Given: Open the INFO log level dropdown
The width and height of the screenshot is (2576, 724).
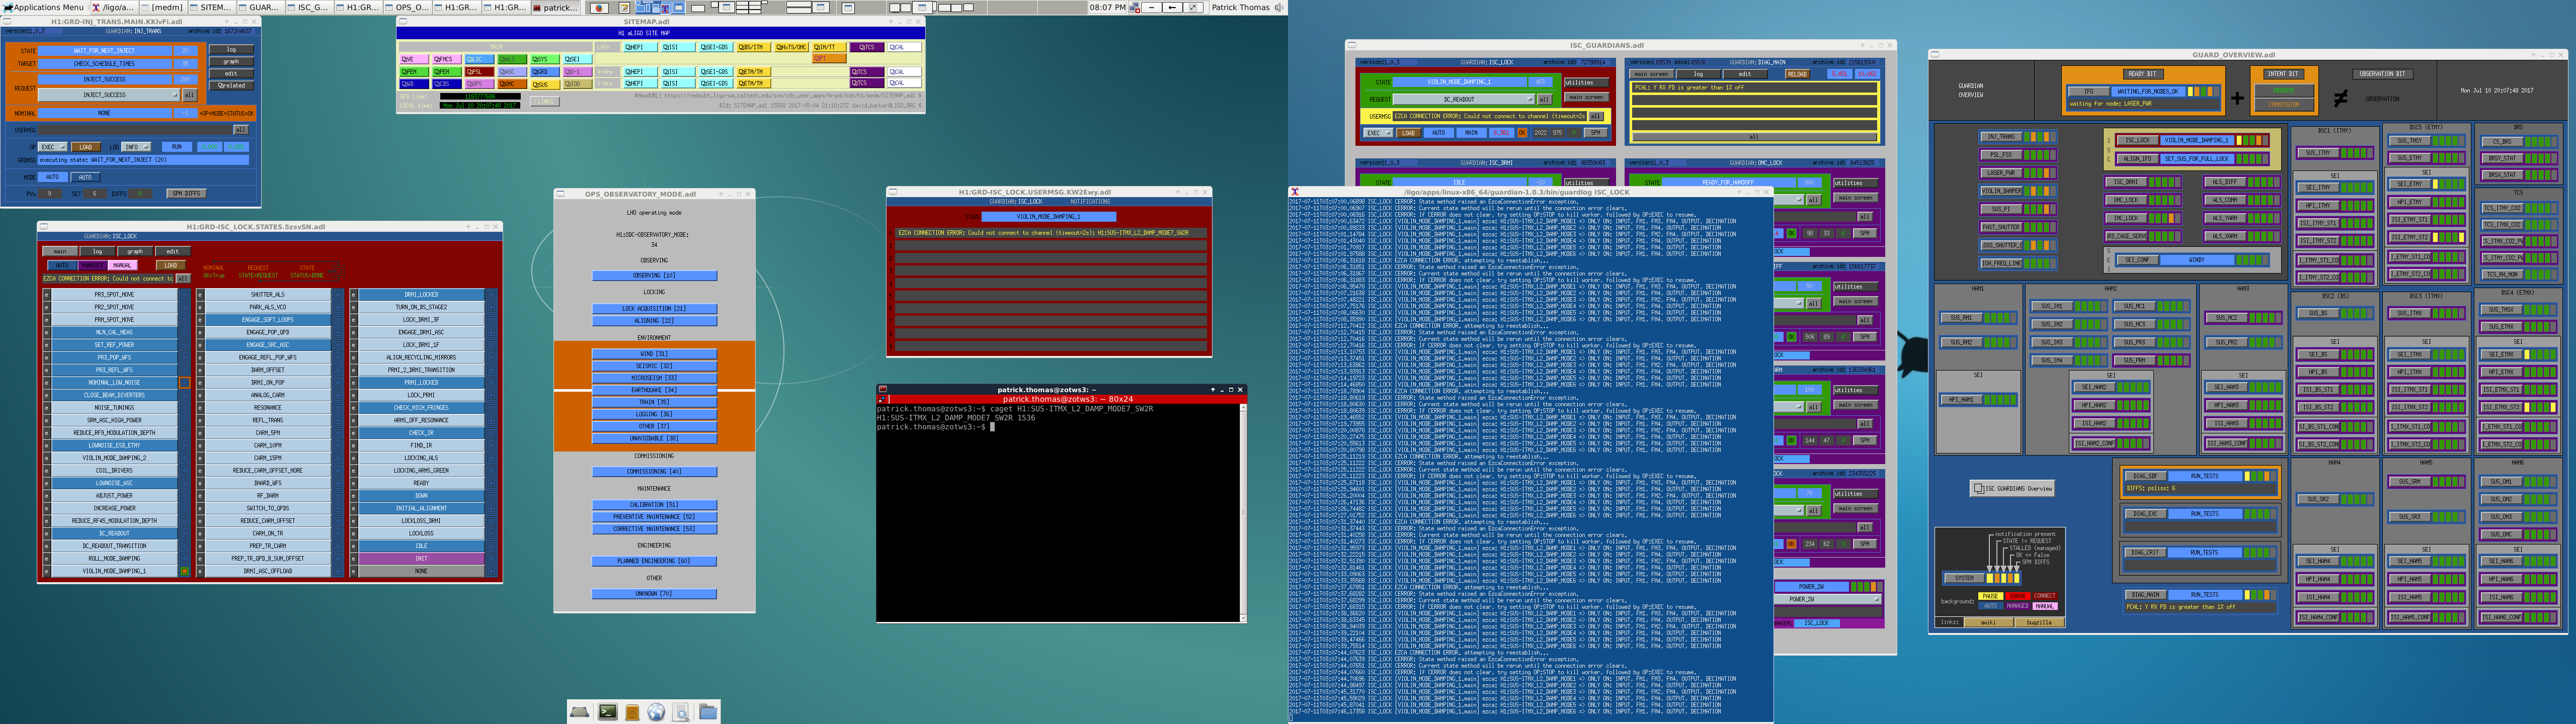Looking at the screenshot, I should pos(136,147).
